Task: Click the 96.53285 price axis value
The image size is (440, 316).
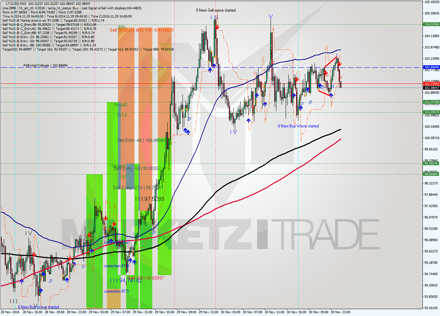Action: [x=432, y=228]
